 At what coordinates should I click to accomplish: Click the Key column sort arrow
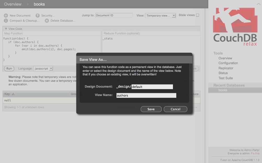coord(13,94)
